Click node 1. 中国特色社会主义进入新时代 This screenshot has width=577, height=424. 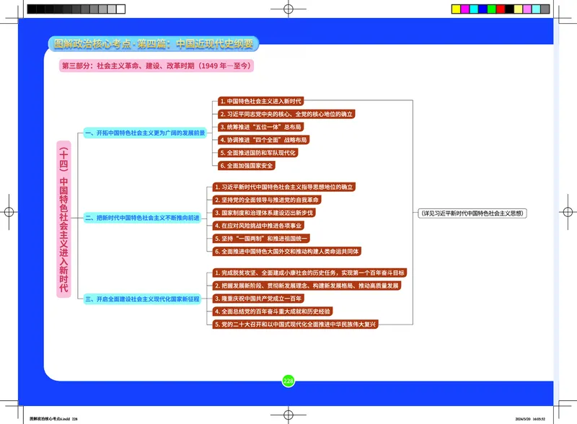[260, 101]
